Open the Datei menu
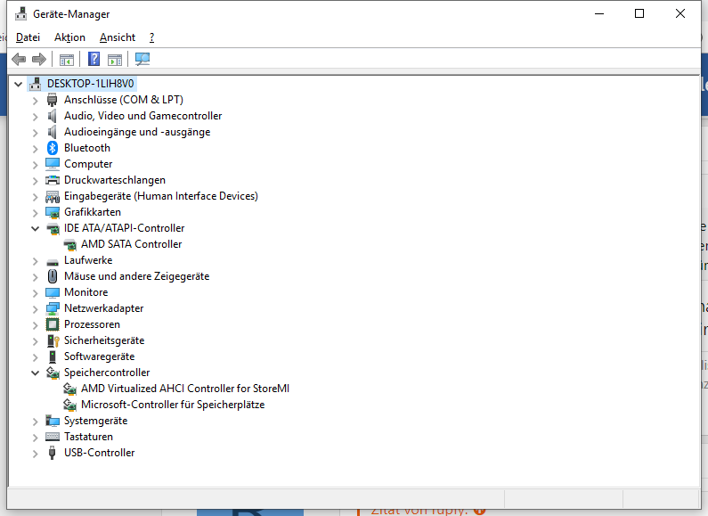This screenshot has width=708, height=516. click(28, 37)
